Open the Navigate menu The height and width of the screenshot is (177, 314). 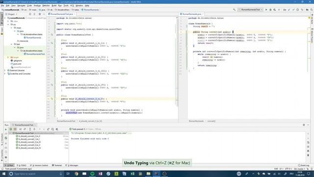21,5
